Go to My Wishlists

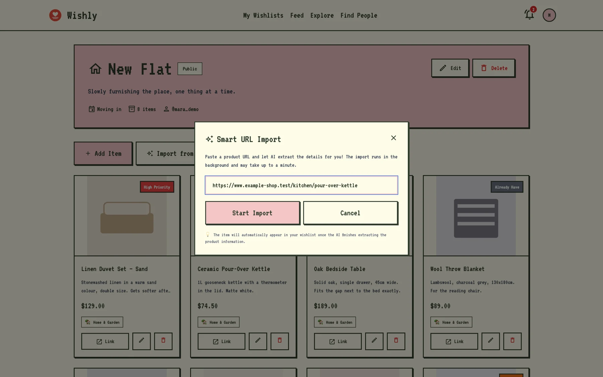pos(263,15)
